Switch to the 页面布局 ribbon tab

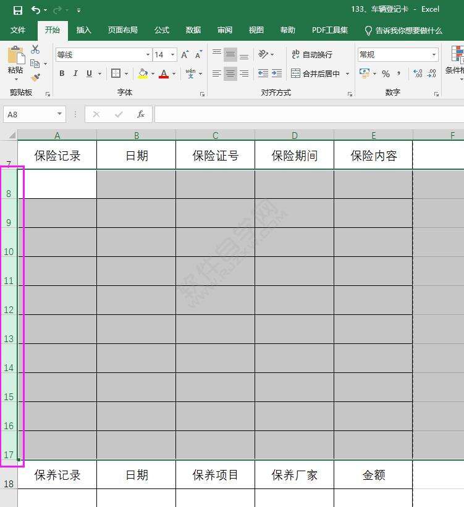point(122,30)
